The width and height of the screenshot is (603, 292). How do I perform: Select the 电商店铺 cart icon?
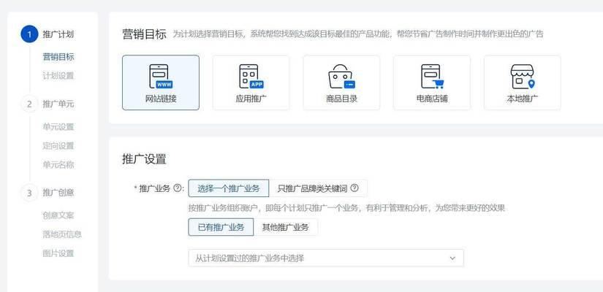pyautogui.click(x=432, y=77)
